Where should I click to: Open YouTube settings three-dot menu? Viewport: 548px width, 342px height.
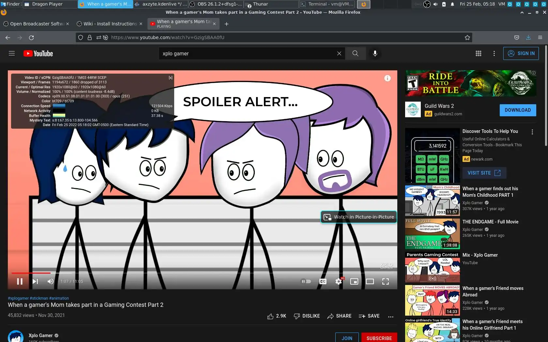point(494,53)
